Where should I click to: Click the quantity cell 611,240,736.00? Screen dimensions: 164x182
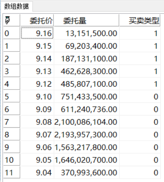click(86, 109)
